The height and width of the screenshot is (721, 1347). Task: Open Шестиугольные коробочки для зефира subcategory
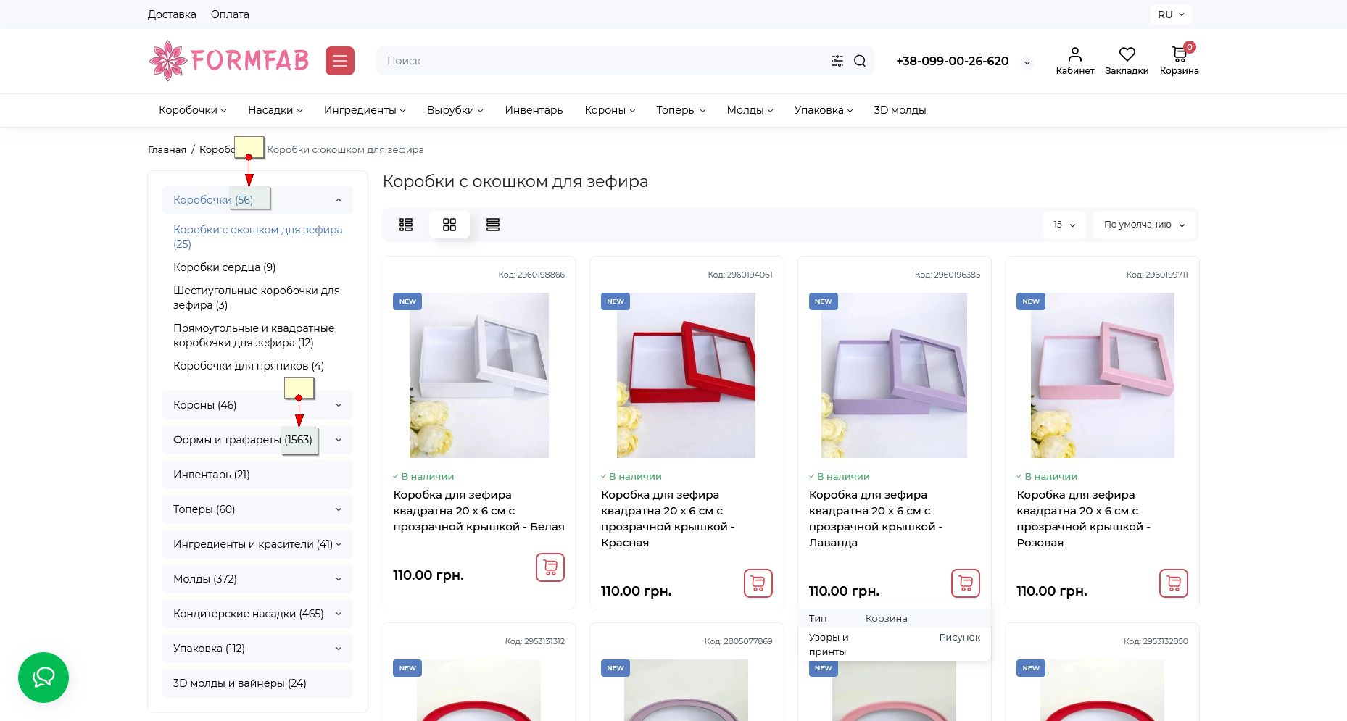[x=257, y=298]
